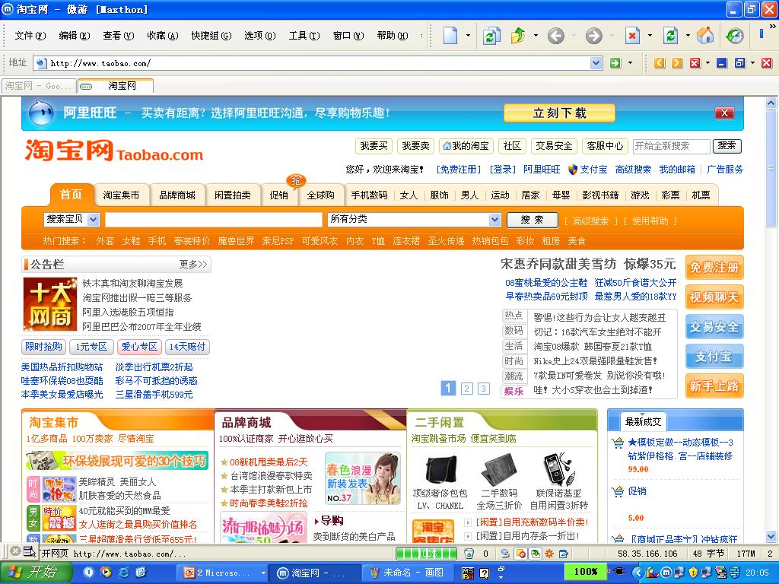779x584 pixels.
Task: Open the home page via house icon
Action: 705,36
